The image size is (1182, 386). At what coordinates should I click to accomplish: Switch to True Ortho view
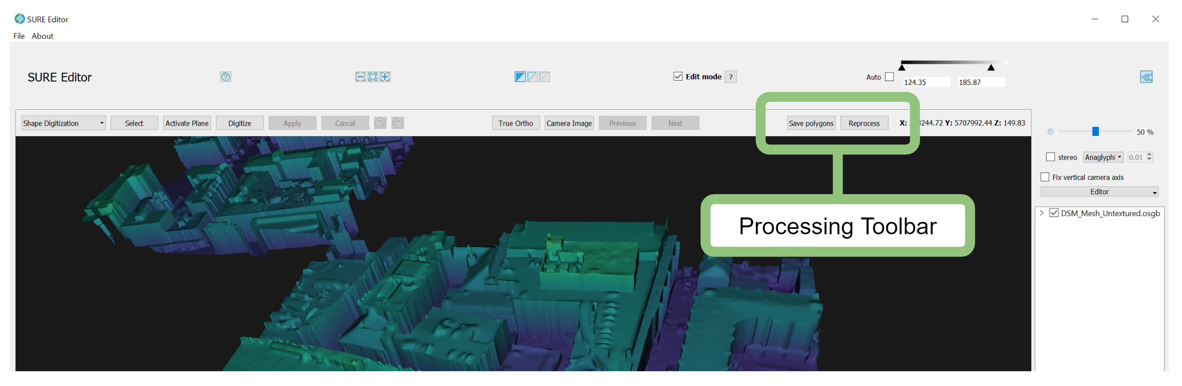[516, 123]
